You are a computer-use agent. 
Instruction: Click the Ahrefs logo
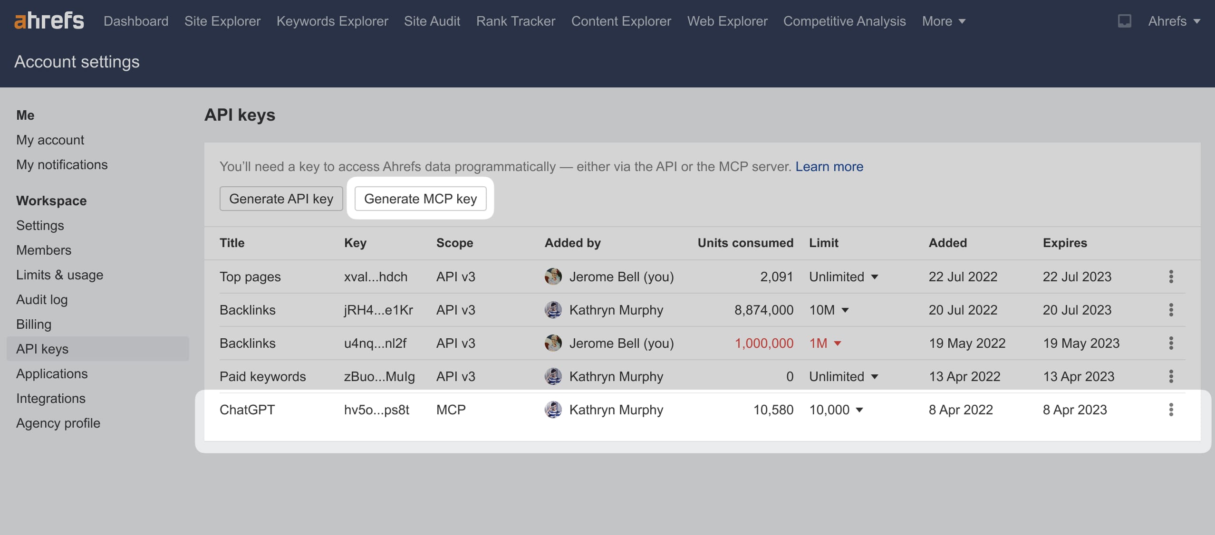pos(49,21)
